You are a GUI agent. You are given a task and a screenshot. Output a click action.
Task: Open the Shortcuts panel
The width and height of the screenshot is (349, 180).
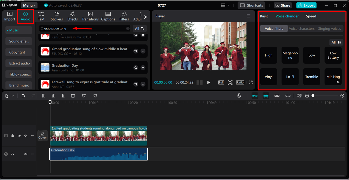251,5
